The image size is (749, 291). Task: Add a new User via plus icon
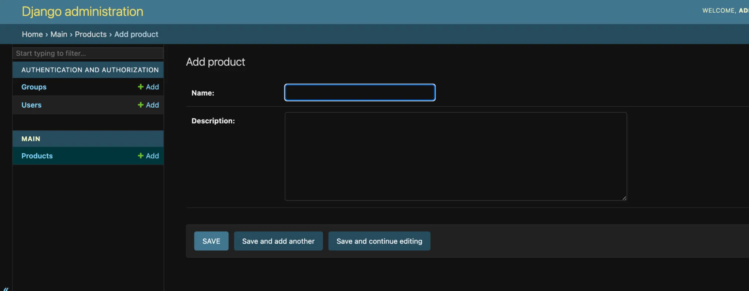[148, 105]
